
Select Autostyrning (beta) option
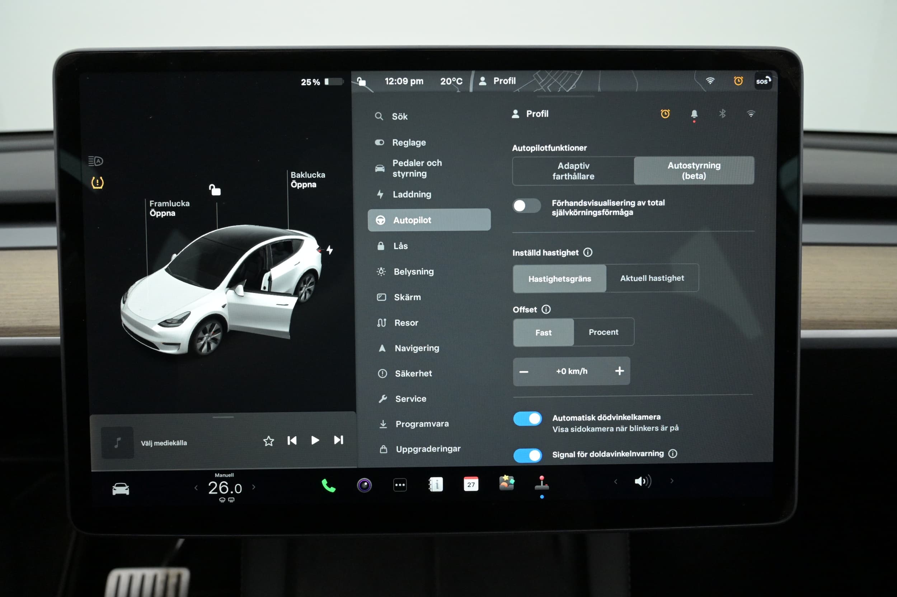pyautogui.click(x=694, y=171)
